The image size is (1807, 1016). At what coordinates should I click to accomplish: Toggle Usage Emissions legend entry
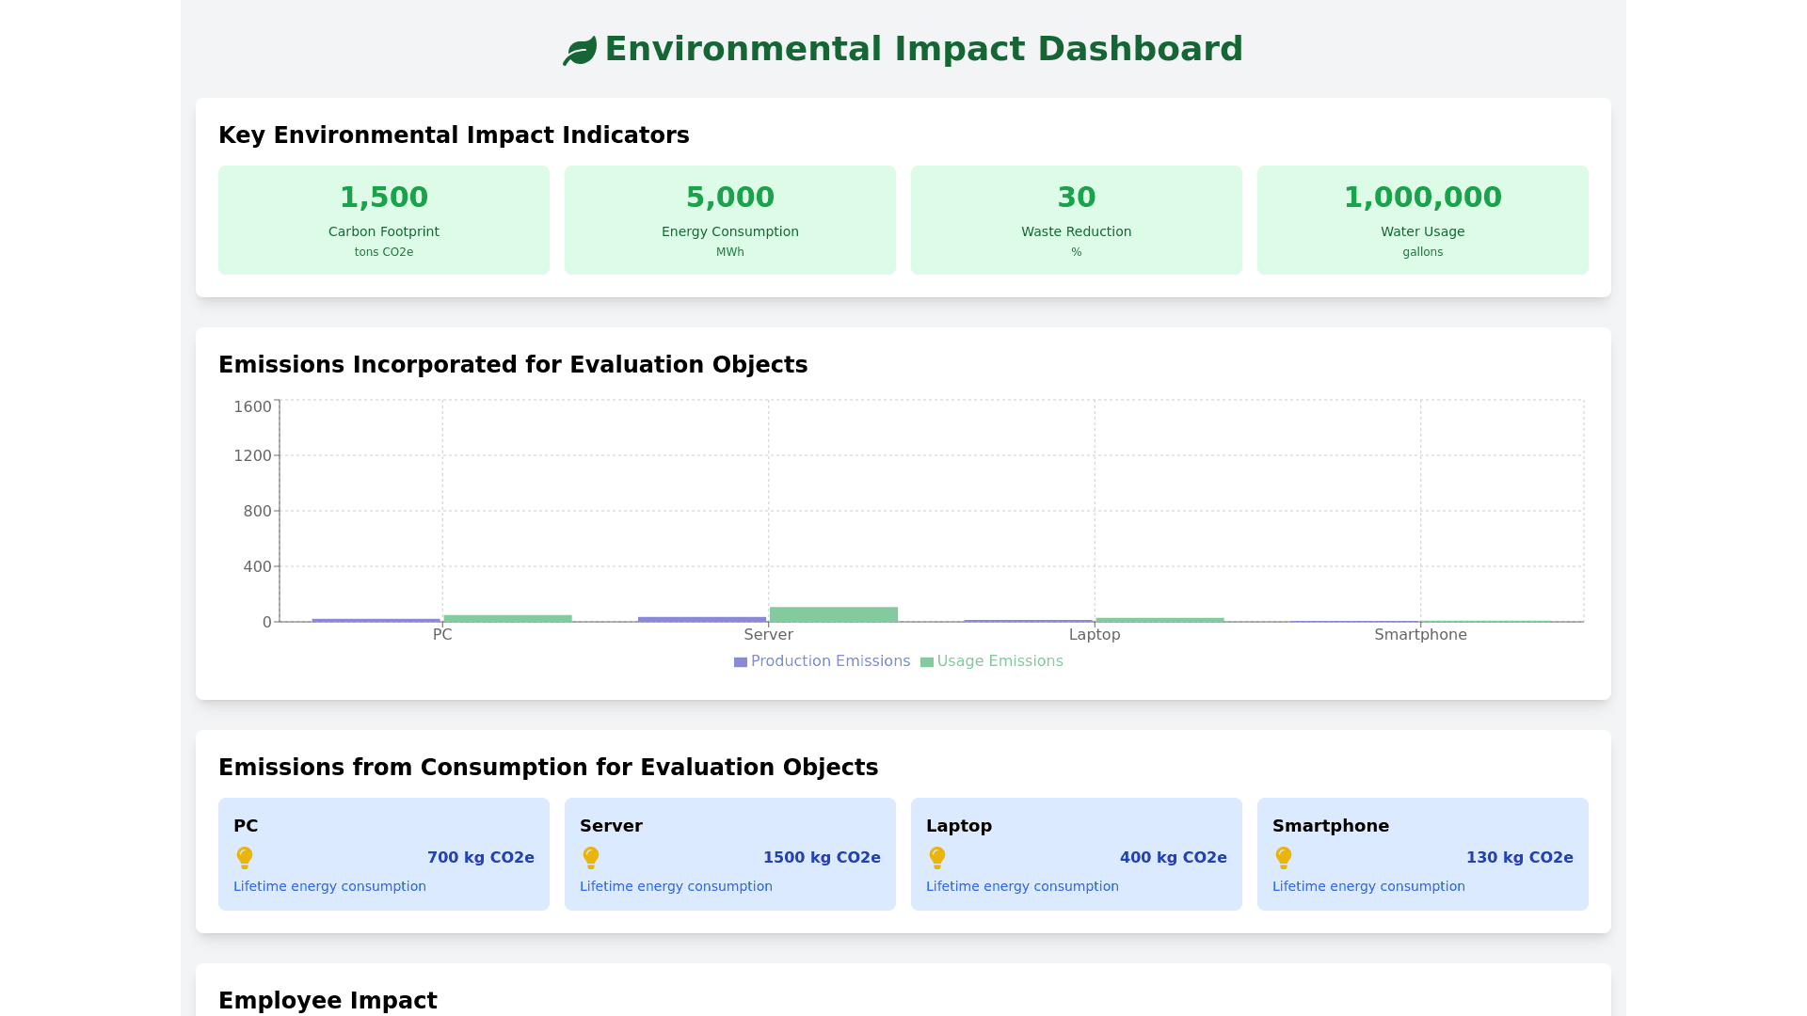(999, 661)
